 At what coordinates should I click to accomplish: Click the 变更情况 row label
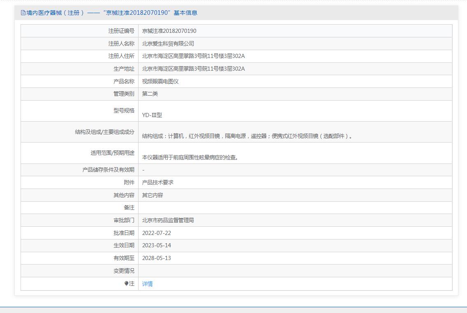124,271
